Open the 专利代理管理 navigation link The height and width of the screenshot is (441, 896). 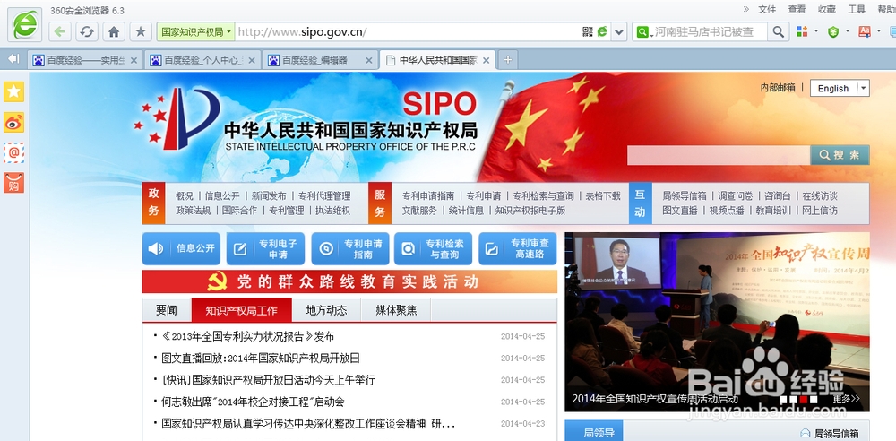pos(324,195)
